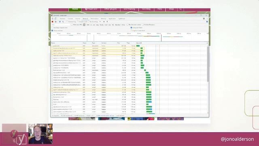Switch to the Elements tab
The width and height of the screenshot is (259, 146).
tap(62, 19)
